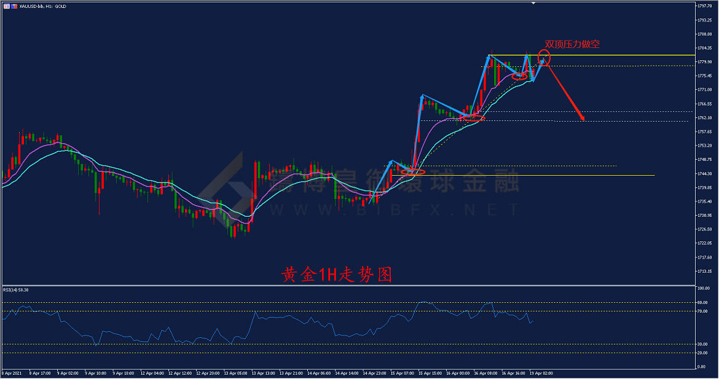Click the second icon beside the XAUUSD title
The width and height of the screenshot is (719, 379).
(x=14, y=6)
